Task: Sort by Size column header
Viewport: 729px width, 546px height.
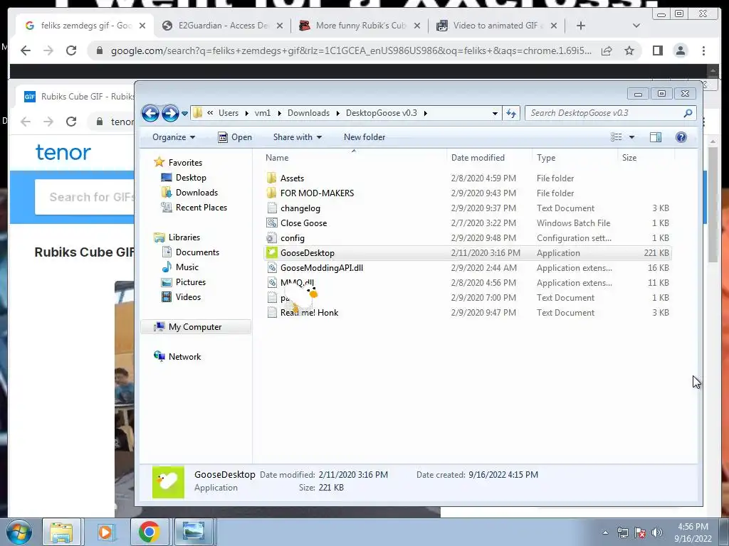Action: click(x=629, y=158)
